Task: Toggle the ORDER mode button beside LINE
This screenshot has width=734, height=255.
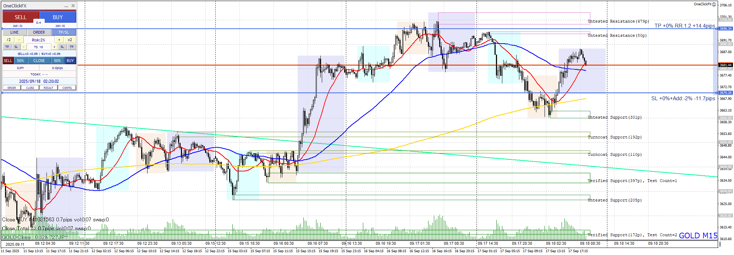Action: point(39,32)
